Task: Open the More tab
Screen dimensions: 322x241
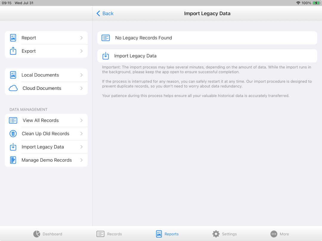Action: (279, 234)
